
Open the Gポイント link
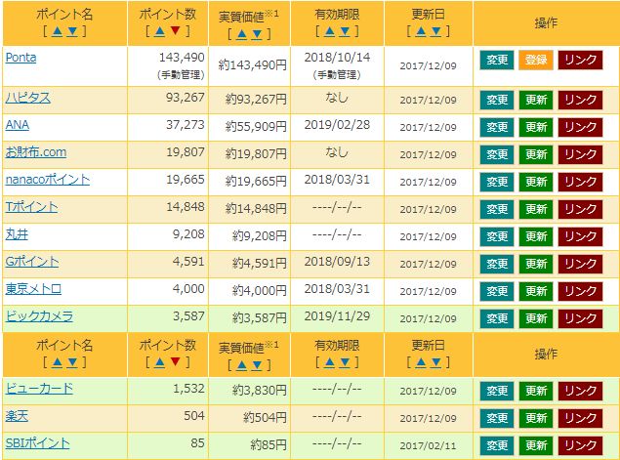point(32,262)
